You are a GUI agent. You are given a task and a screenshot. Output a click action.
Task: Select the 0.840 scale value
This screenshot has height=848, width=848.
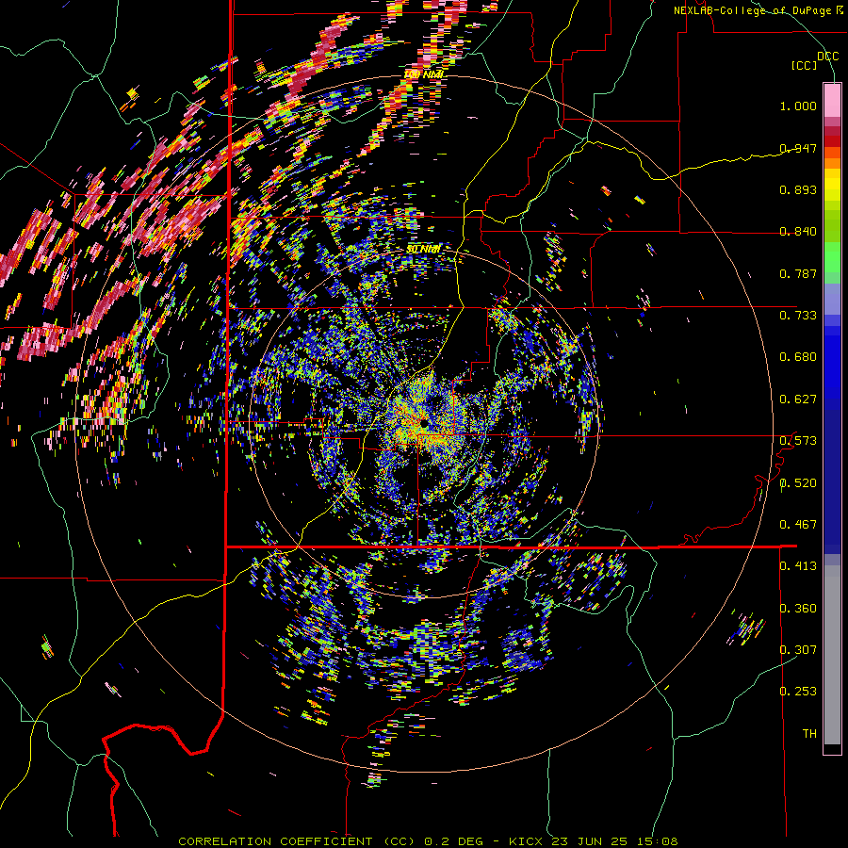(x=798, y=232)
